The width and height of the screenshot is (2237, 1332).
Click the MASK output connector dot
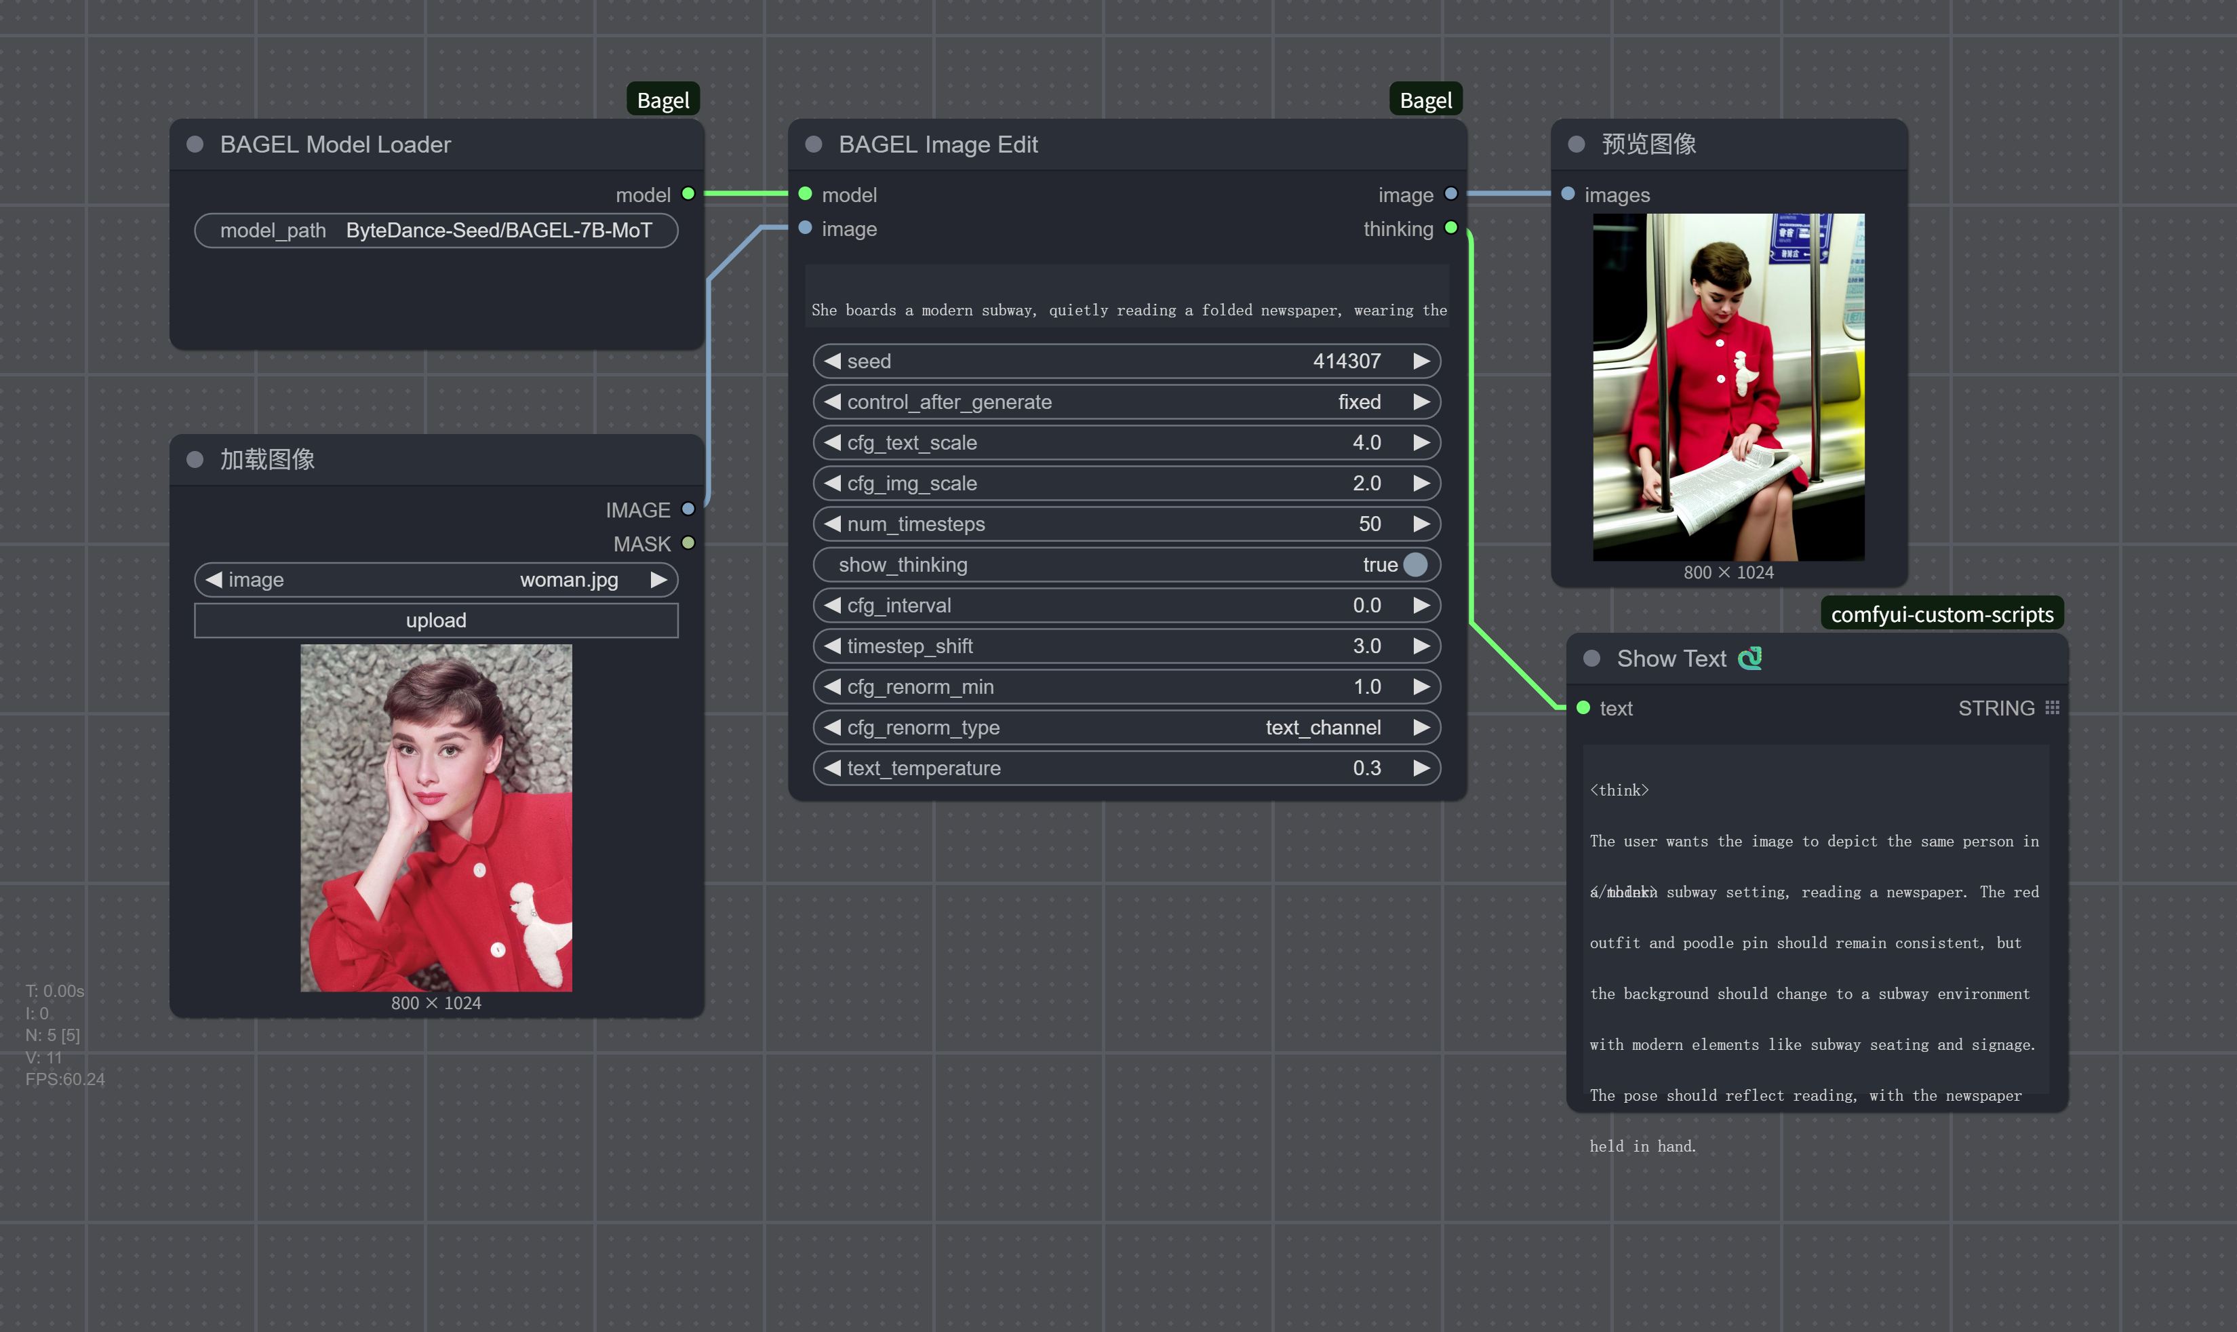[x=688, y=543]
